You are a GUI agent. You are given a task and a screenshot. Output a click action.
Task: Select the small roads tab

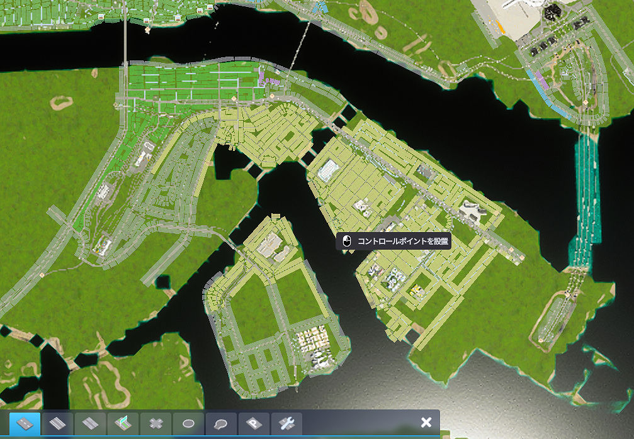(25, 423)
